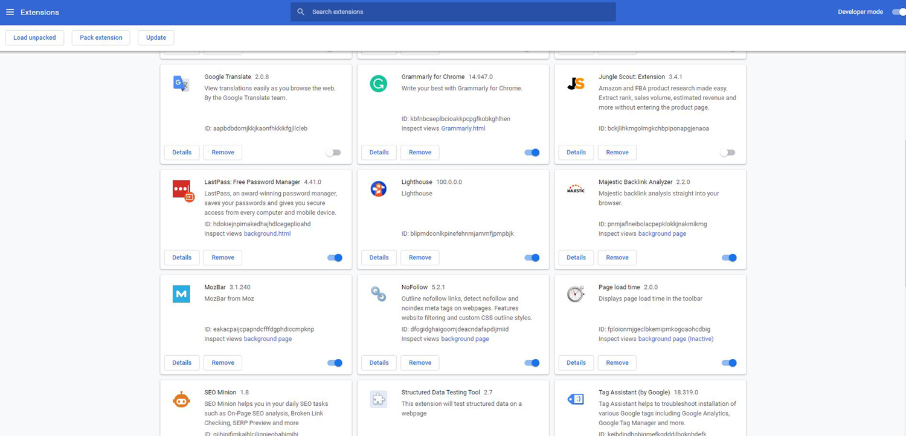The height and width of the screenshot is (436, 906).
Task: Open Details for Grammarly for Chrome
Action: [379, 153]
